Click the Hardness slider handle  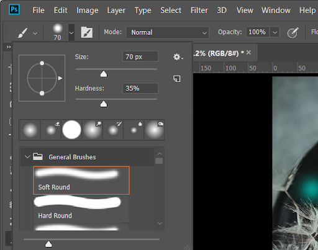coord(104,104)
